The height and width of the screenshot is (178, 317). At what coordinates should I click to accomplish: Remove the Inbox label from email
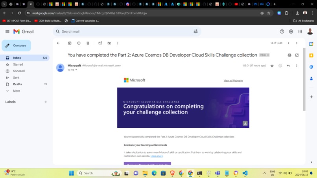(268, 55)
